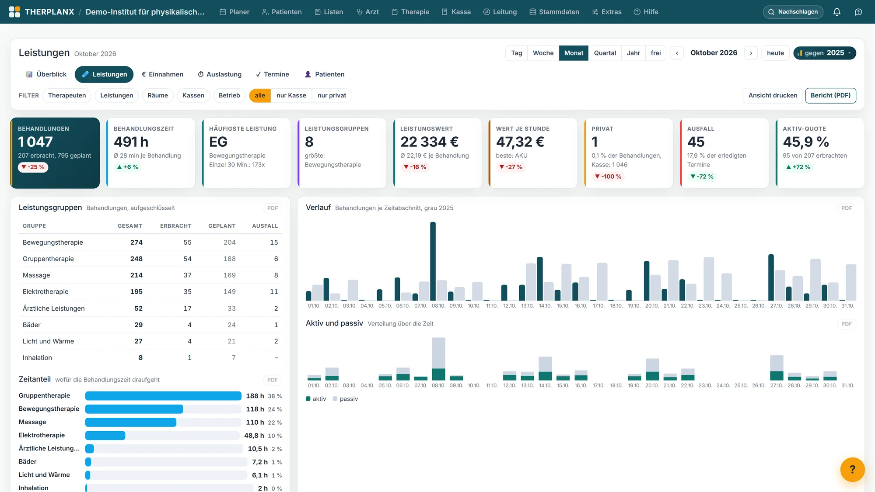875x492 pixels.
Task: Open the Patienten tab below the title
Action: click(325, 74)
